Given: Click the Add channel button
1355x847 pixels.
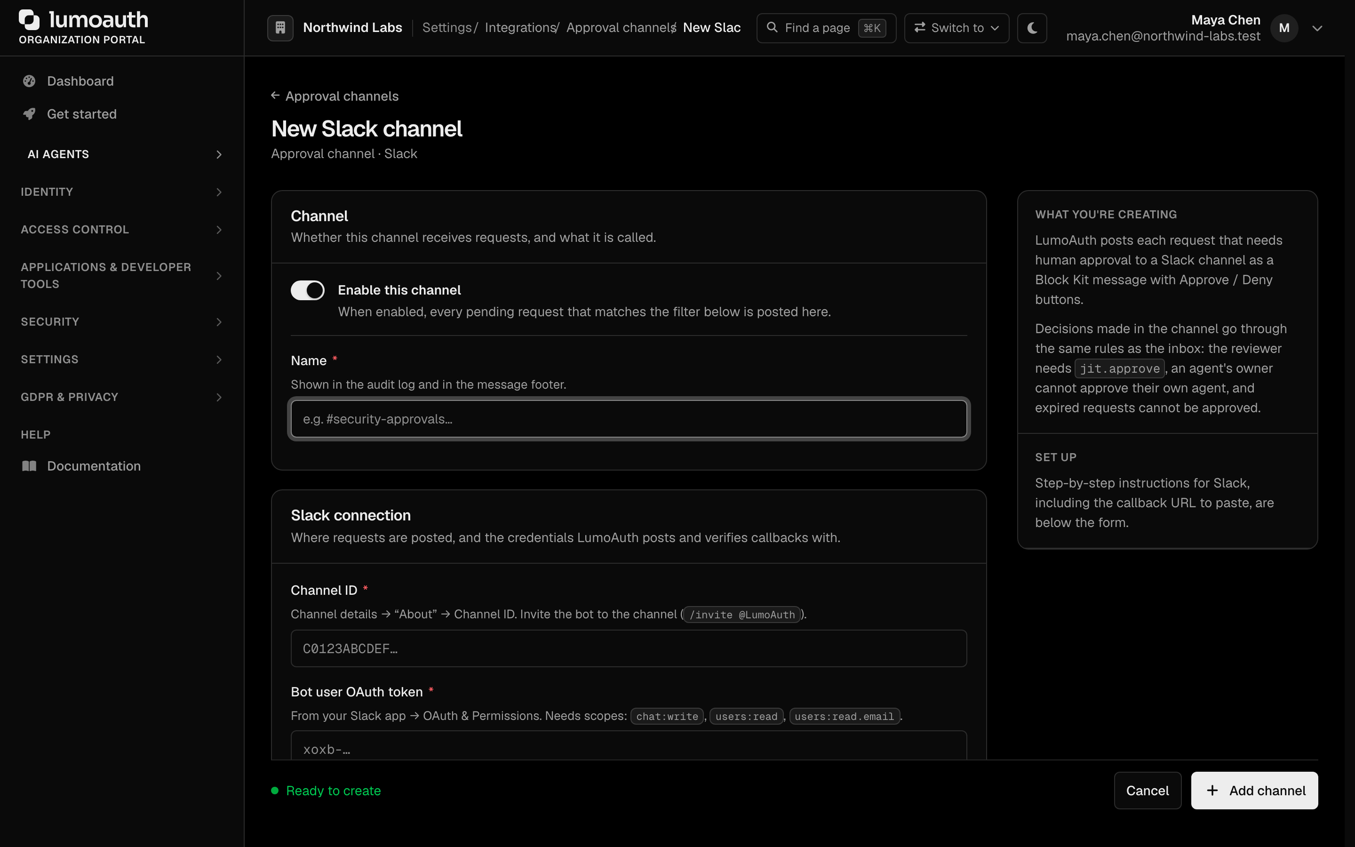Looking at the screenshot, I should tap(1254, 791).
